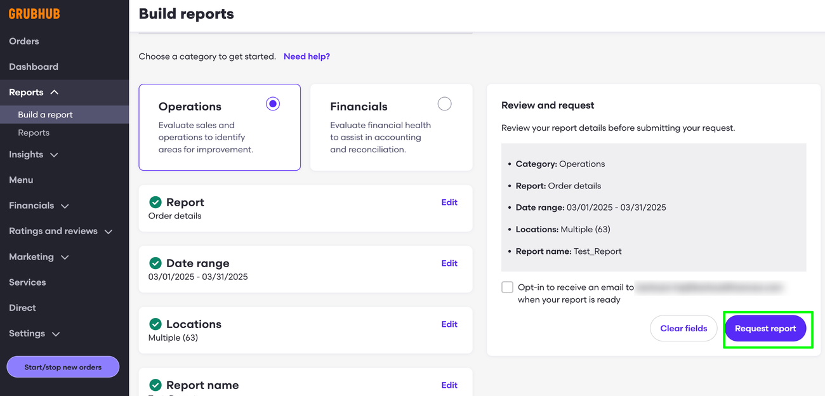Viewport: 825px width, 396px height.
Task: Select the Financials category radio button
Action: click(x=444, y=104)
